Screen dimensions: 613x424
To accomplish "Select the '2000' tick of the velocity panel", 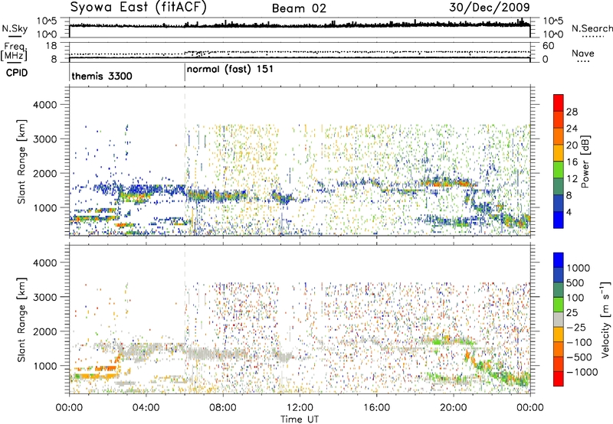I will coord(44,331).
